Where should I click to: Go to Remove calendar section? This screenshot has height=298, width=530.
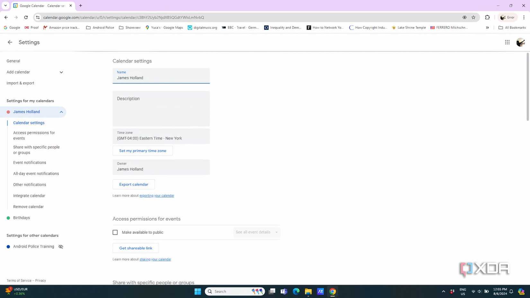[28, 207]
